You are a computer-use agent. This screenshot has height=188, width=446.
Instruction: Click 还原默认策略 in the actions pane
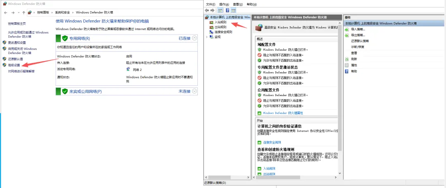pos(360,41)
